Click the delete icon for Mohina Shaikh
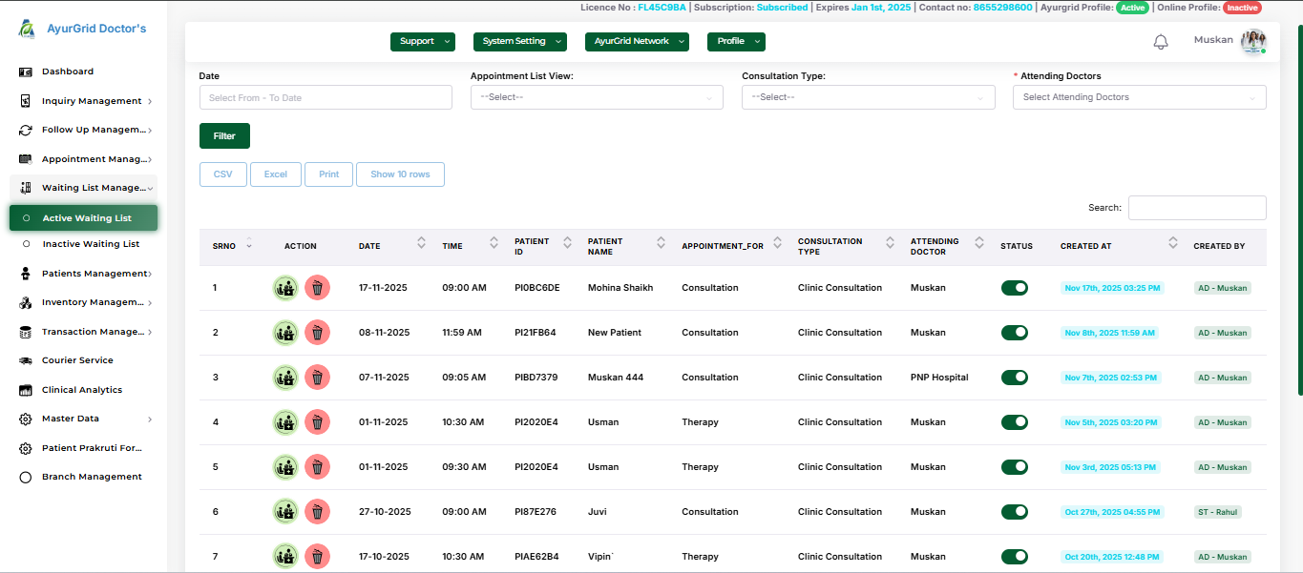The height and width of the screenshot is (573, 1303). (317, 288)
